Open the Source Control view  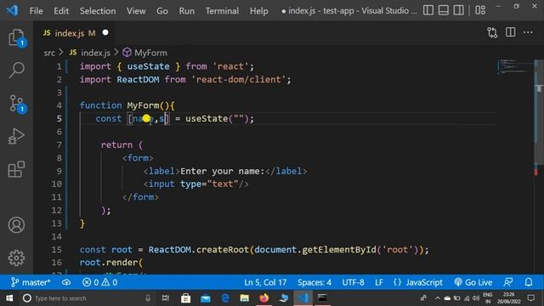(16, 103)
